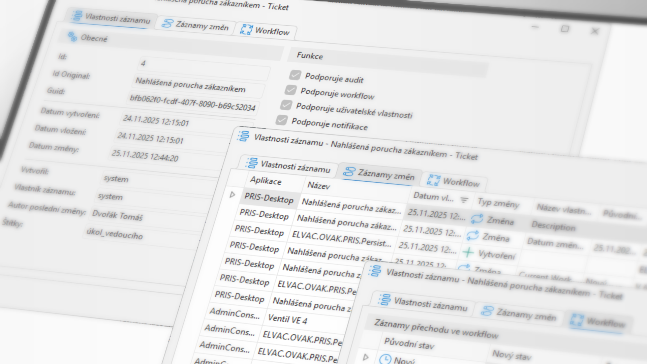Screen dimensions: 647x364
Task: Toggle the Podporuje notifikace checkbox
Action: pyautogui.click(x=282, y=120)
